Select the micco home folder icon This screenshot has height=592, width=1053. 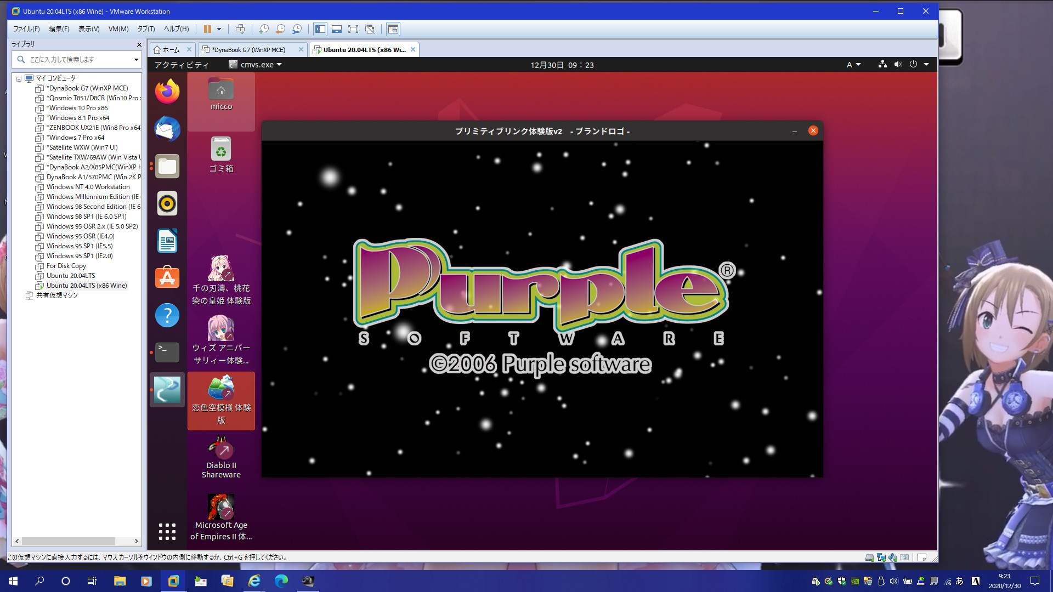(x=221, y=94)
